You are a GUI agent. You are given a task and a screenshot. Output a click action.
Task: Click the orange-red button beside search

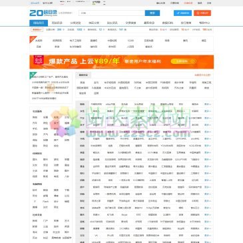[202, 13]
